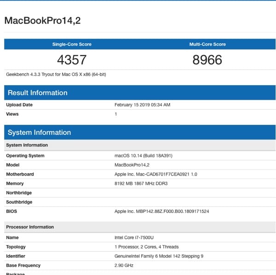Click the Views row label

click(12, 114)
